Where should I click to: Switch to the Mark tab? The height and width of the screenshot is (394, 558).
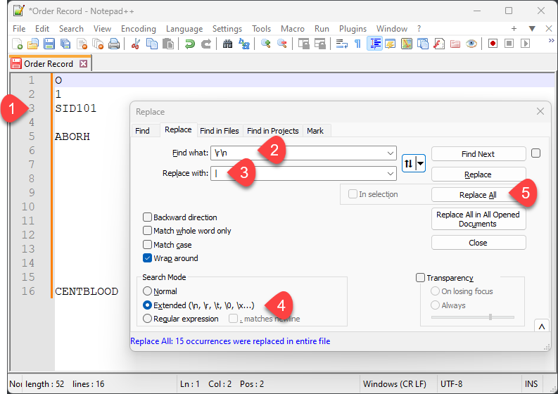pyautogui.click(x=315, y=131)
